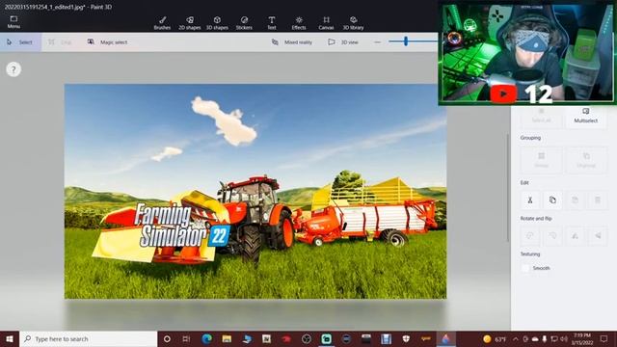Activate the Select tool
Viewport: 617px width, 347px height.
(20, 42)
